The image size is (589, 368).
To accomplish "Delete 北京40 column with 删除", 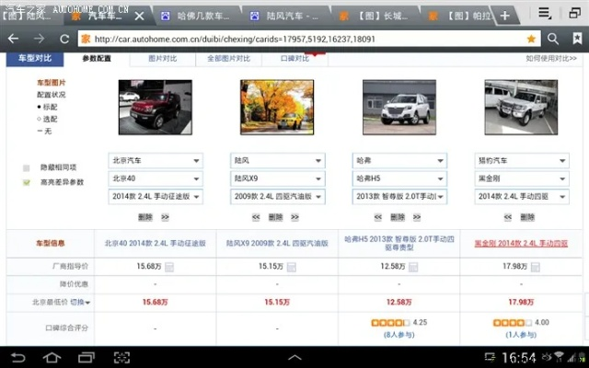I will (145, 217).
